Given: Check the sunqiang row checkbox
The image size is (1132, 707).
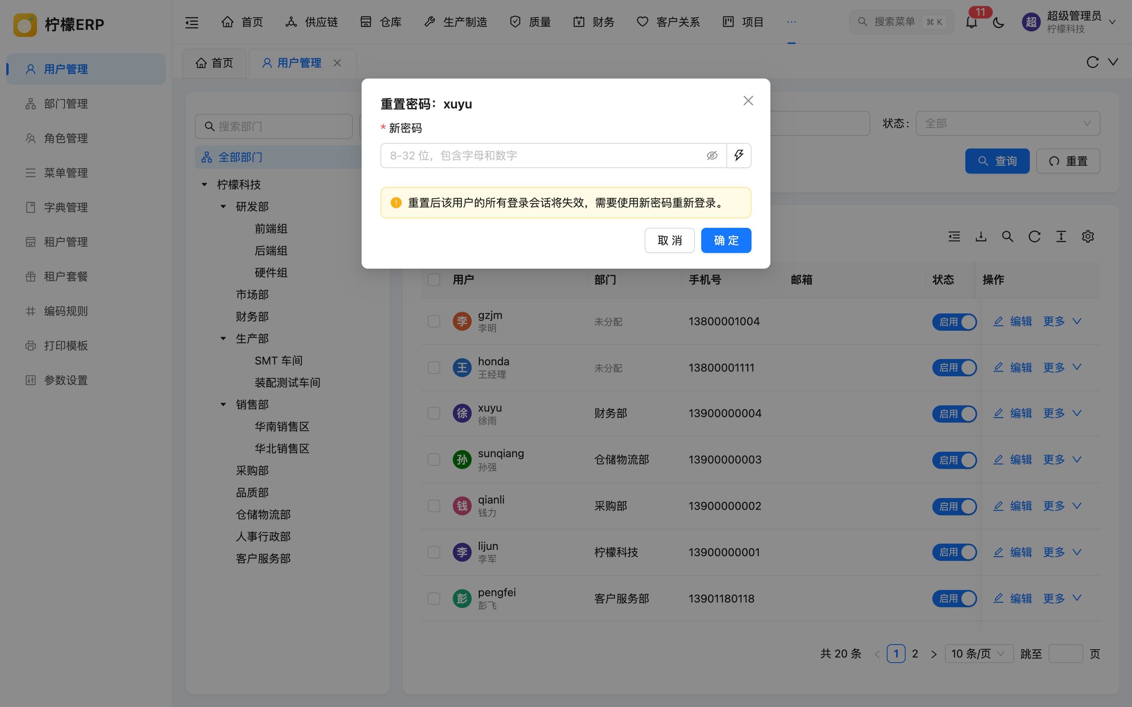Looking at the screenshot, I should tap(434, 460).
